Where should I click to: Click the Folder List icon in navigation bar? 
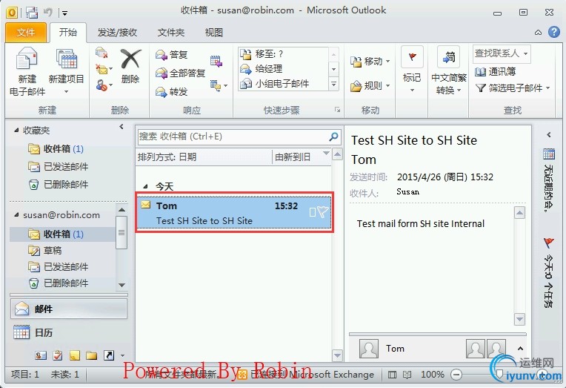[92, 355]
